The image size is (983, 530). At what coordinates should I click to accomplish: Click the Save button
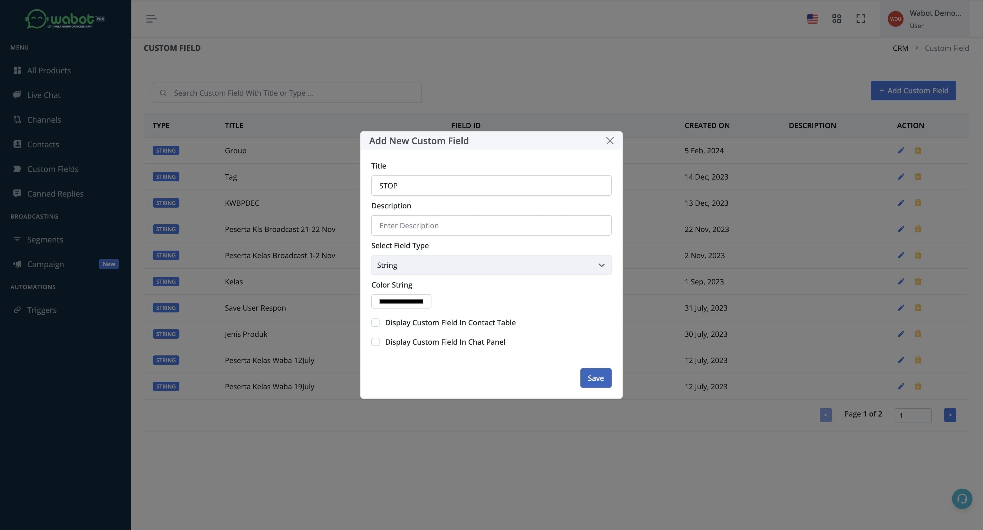coord(596,378)
